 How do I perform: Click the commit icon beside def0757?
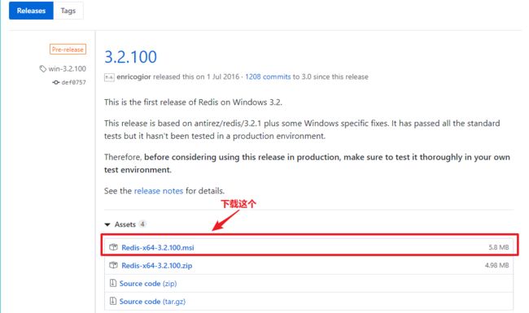click(x=55, y=82)
